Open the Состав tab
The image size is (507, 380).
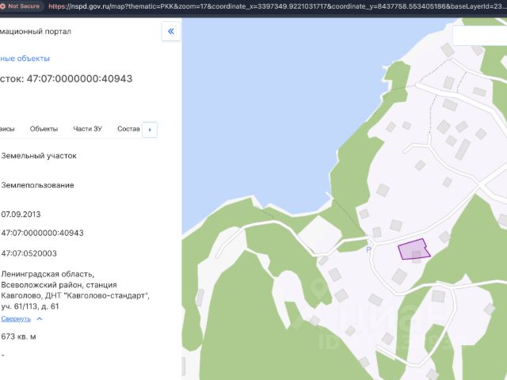[128, 129]
